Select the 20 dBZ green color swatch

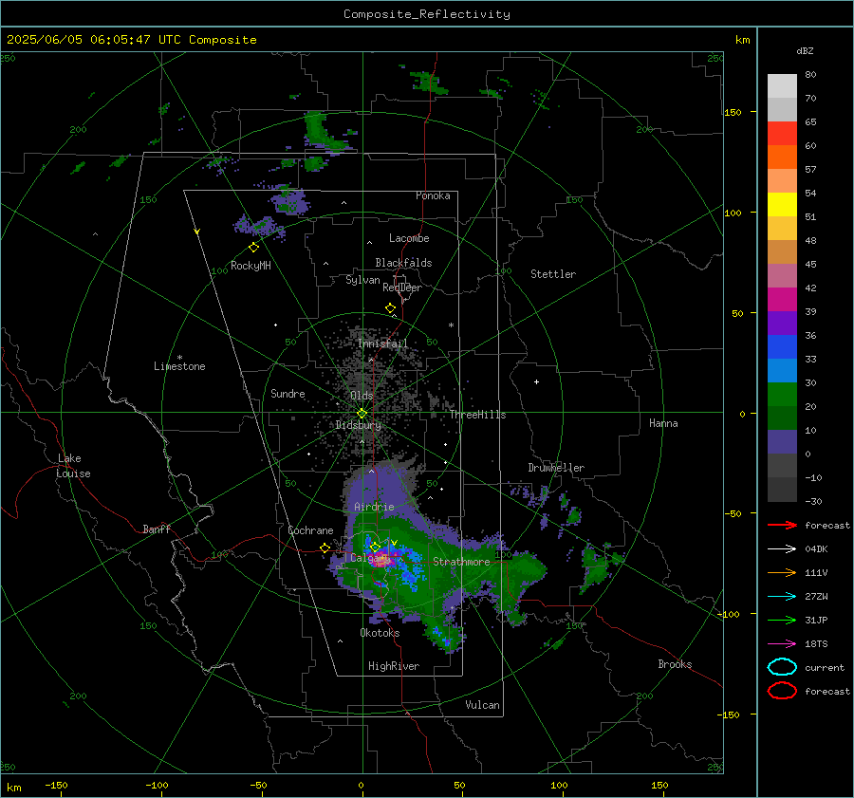(x=782, y=395)
